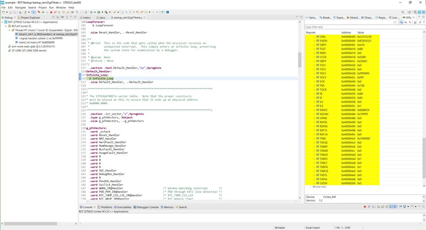Switch to the can.c editor tab
Viewport: 426px width, 230px height.
(x=101, y=17)
